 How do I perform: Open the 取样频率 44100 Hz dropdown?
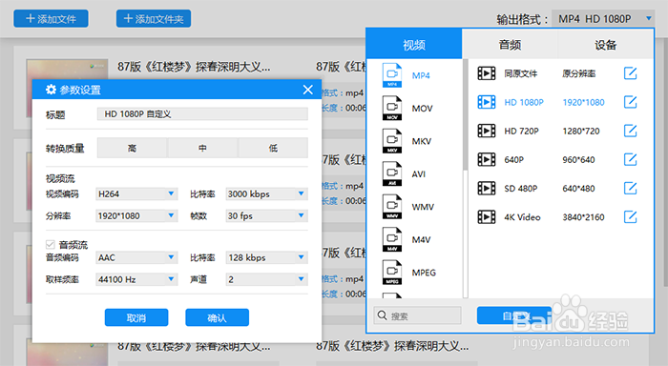click(136, 279)
